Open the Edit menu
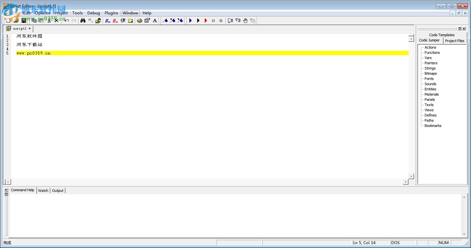The width and height of the screenshot is (471, 248). [x=27, y=13]
